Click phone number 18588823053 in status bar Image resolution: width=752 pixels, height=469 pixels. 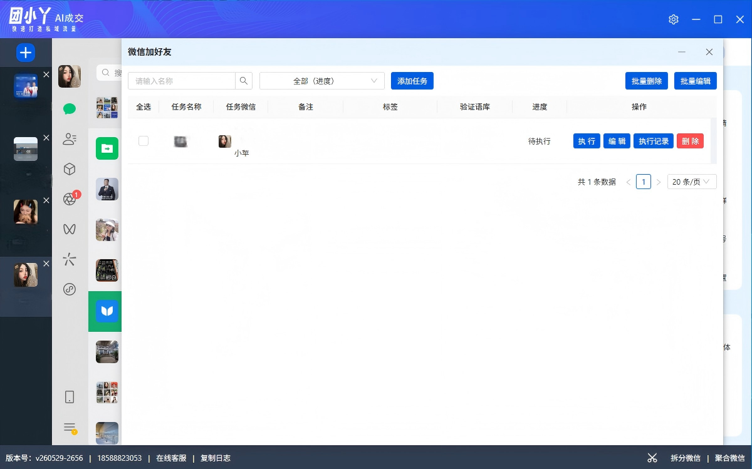coord(120,458)
